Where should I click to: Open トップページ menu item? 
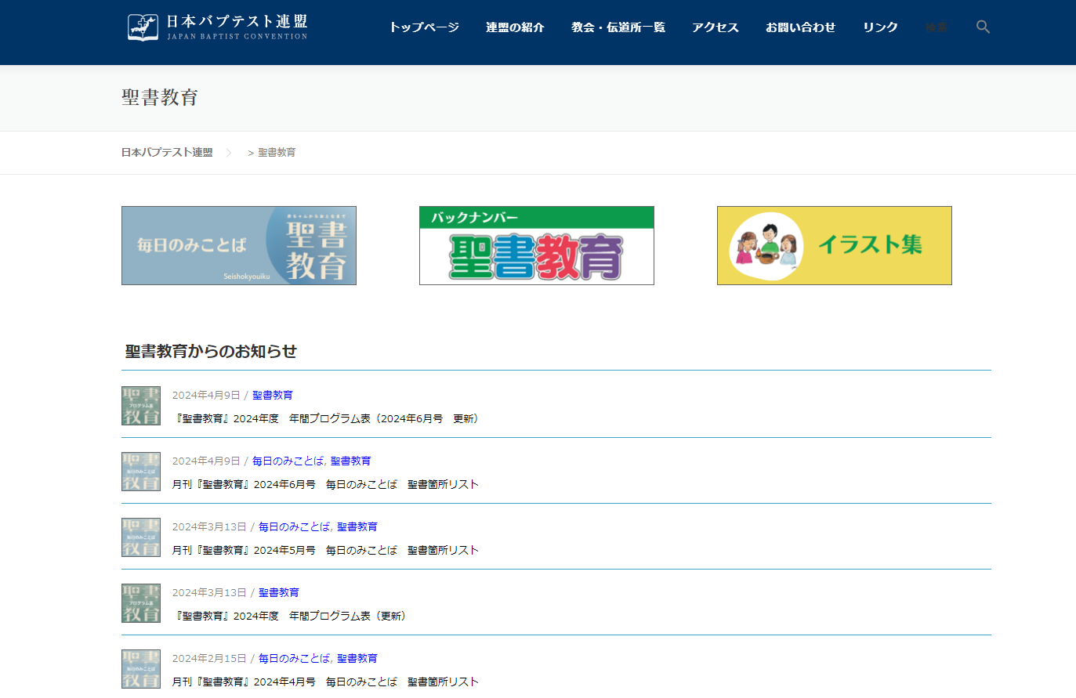tap(424, 27)
